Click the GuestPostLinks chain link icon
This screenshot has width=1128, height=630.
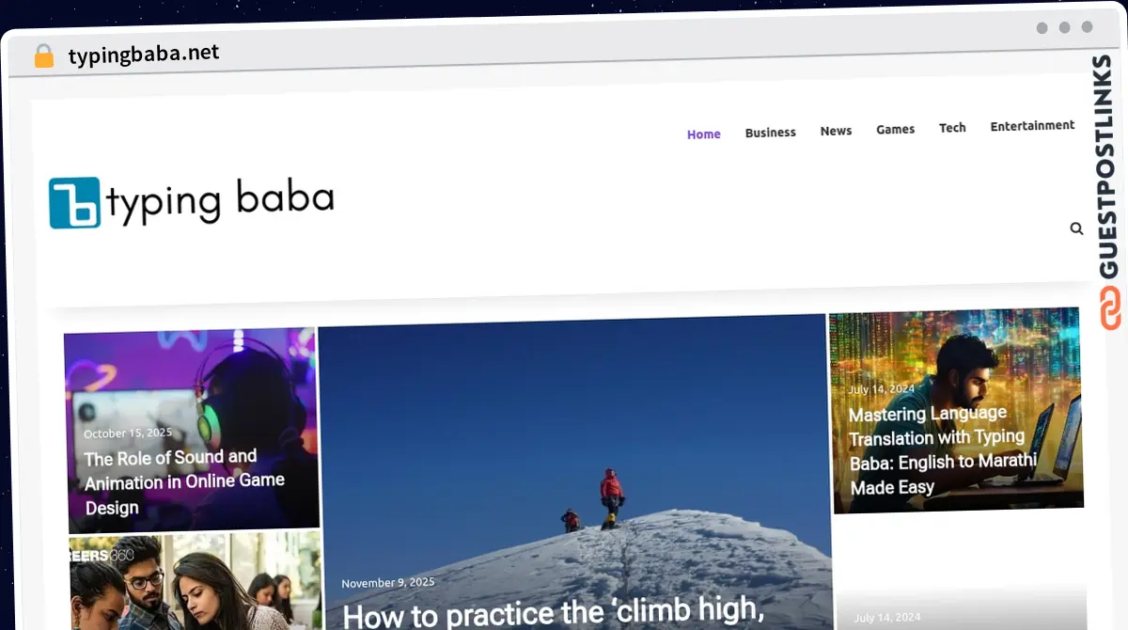tap(1110, 308)
